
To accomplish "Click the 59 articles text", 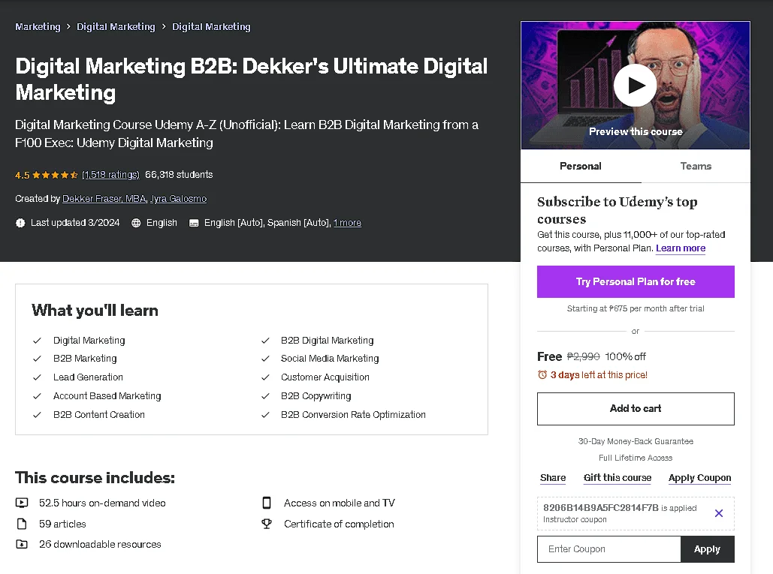I will (62, 524).
